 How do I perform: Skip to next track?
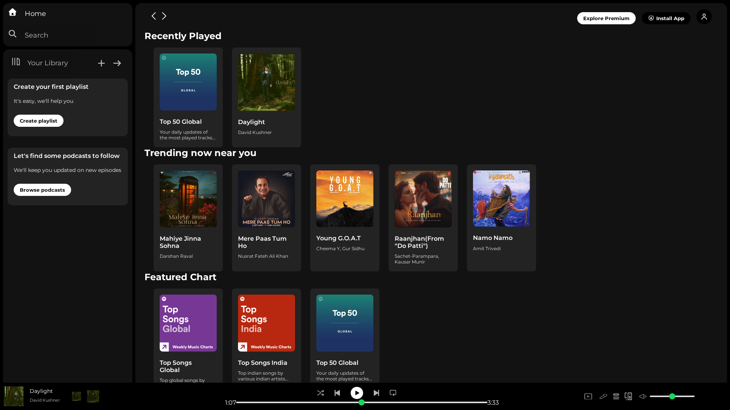[376, 393]
